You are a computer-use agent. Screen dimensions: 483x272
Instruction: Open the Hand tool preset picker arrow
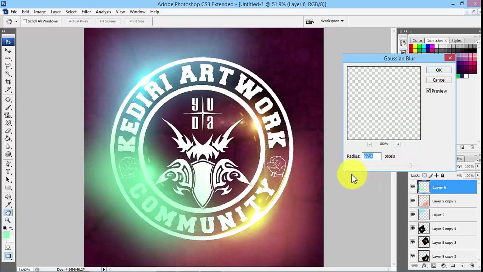pos(16,21)
